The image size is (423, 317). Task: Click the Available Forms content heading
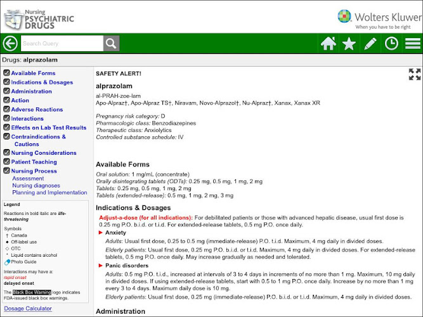coord(122,165)
